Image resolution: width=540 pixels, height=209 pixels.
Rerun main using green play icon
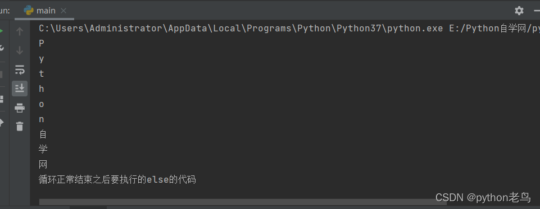1,31
